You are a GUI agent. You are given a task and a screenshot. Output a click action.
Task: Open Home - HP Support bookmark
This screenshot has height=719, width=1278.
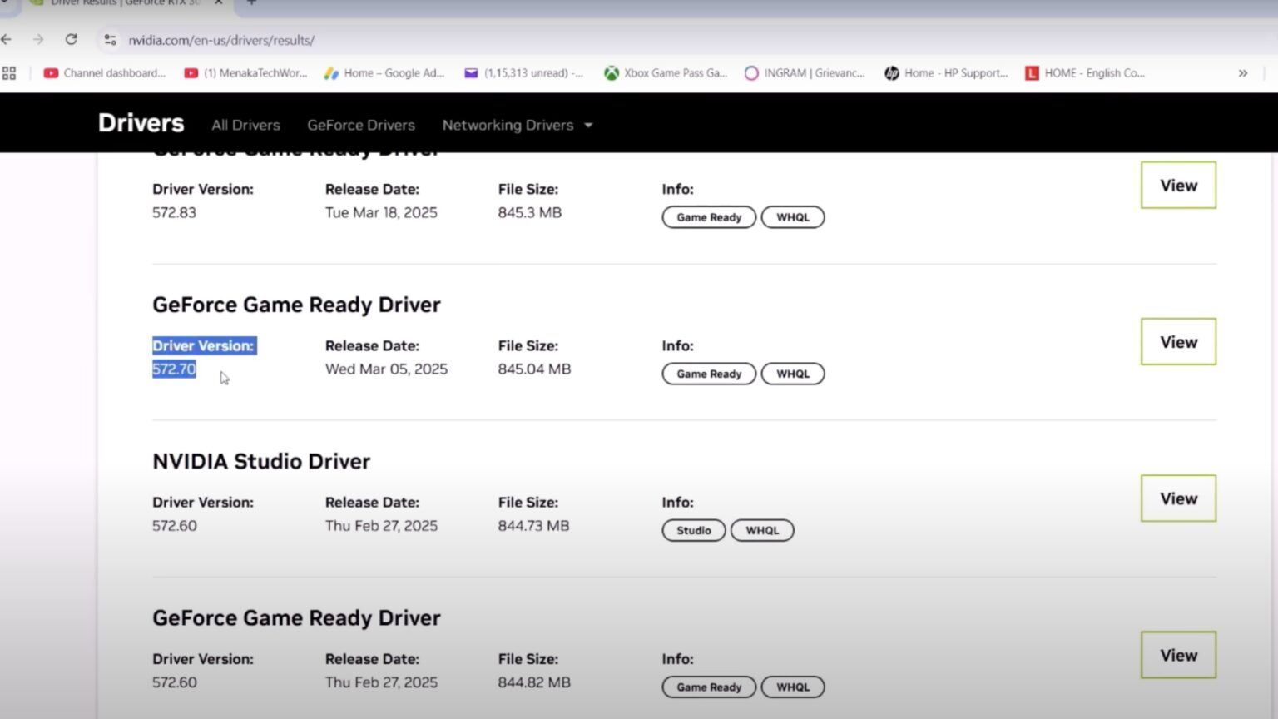tap(946, 73)
